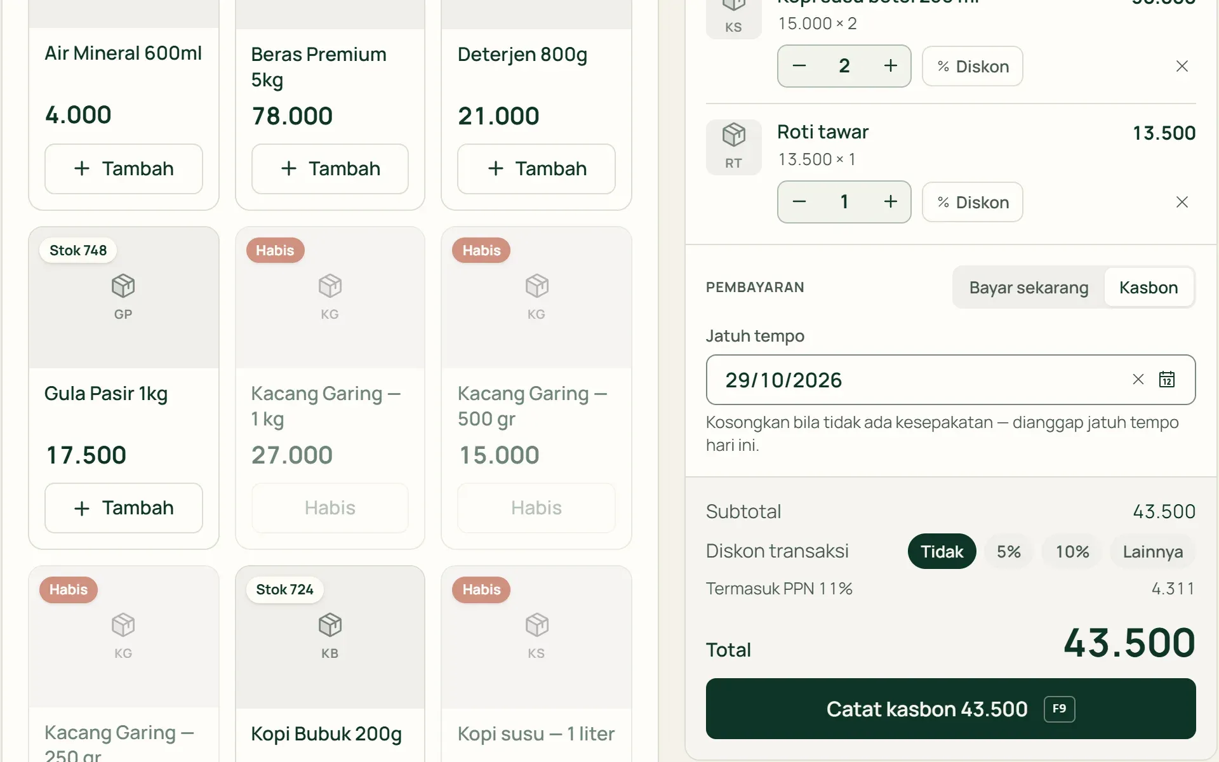Click the disabled Habis button for Kacang Garing 1 kg
The image size is (1219, 762).
[x=330, y=508]
